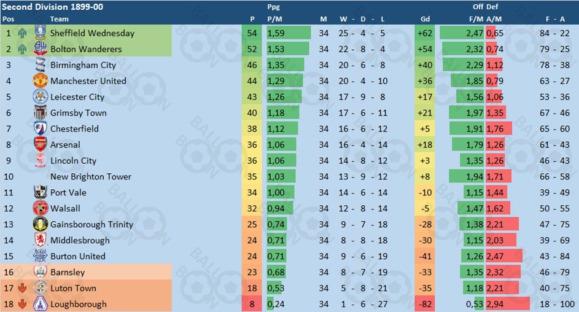
Task: Click Loughborough's red 2,94 defense bar
Action: coord(508,304)
